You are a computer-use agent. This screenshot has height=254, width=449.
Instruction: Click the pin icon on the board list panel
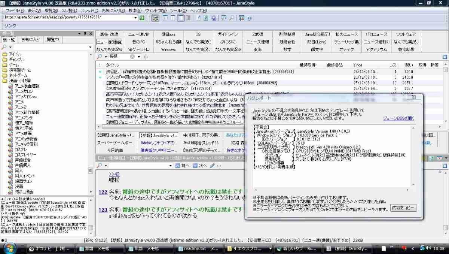pyautogui.click(x=85, y=34)
